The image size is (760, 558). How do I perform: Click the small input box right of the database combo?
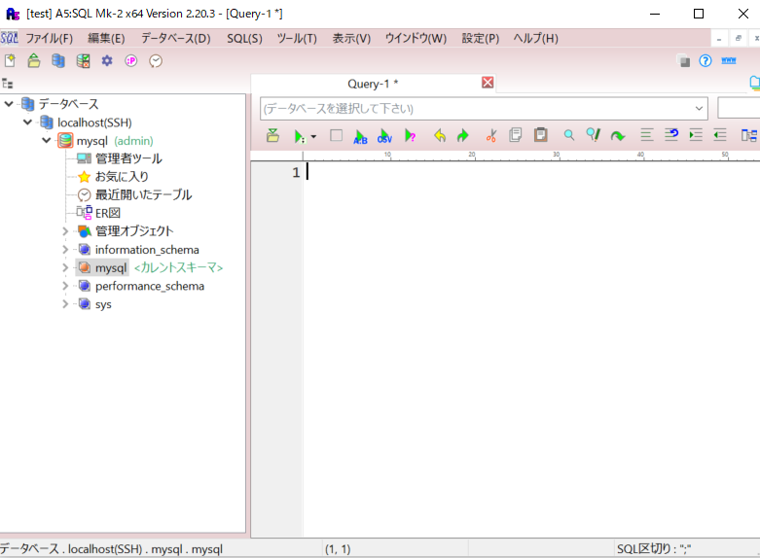pos(739,109)
